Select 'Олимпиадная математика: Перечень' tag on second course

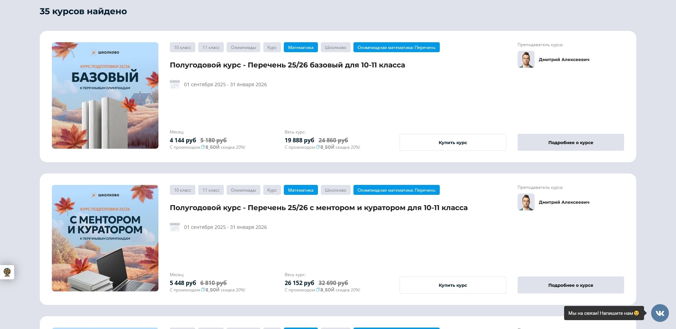click(x=396, y=190)
